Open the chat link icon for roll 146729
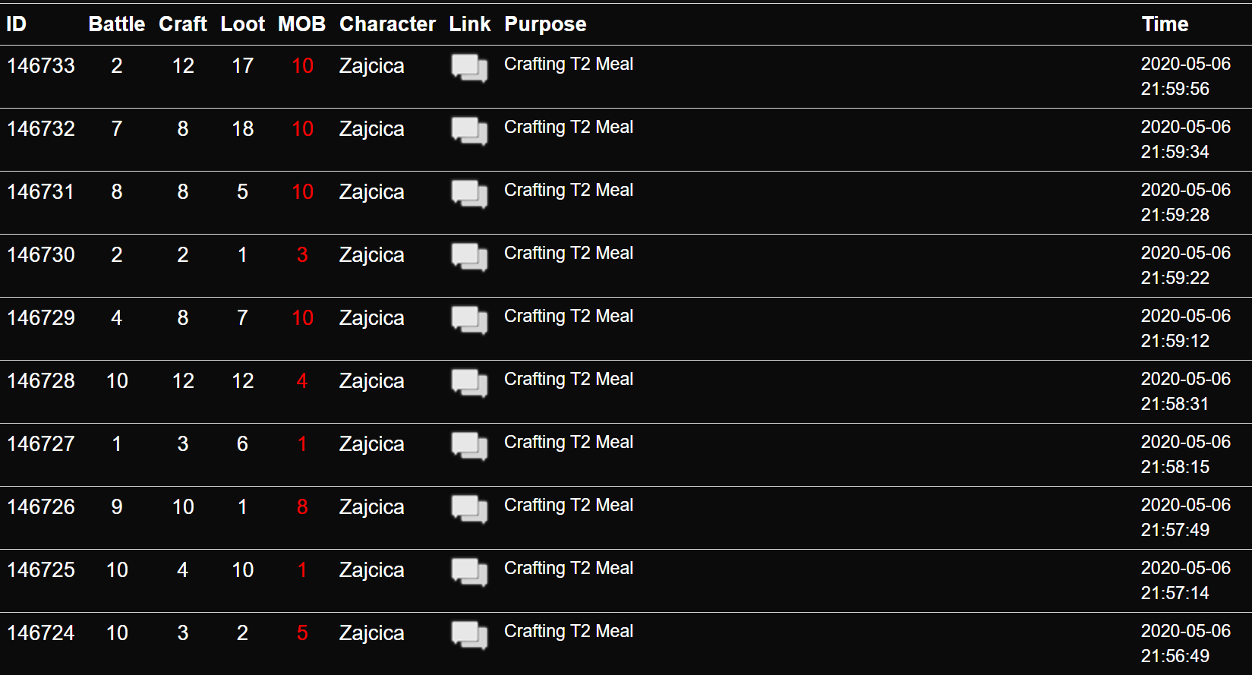Viewport: 1252px width, 675px height. (469, 320)
